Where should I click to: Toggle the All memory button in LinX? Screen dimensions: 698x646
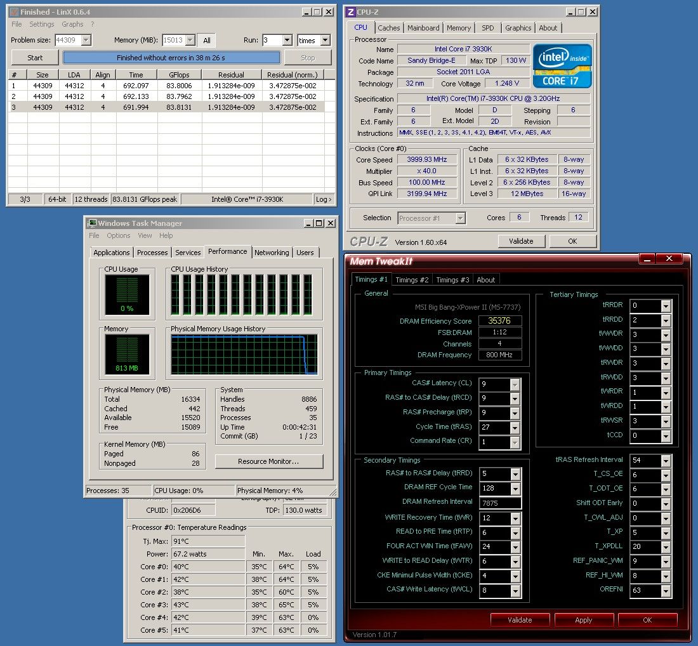tap(207, 40)
